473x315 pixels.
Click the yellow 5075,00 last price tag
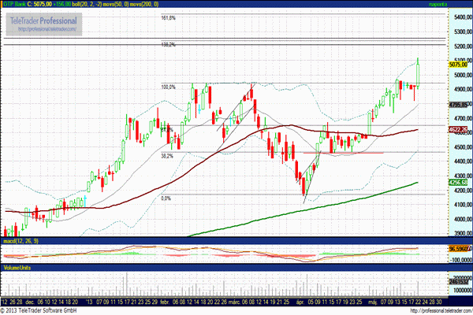point(458,65)
